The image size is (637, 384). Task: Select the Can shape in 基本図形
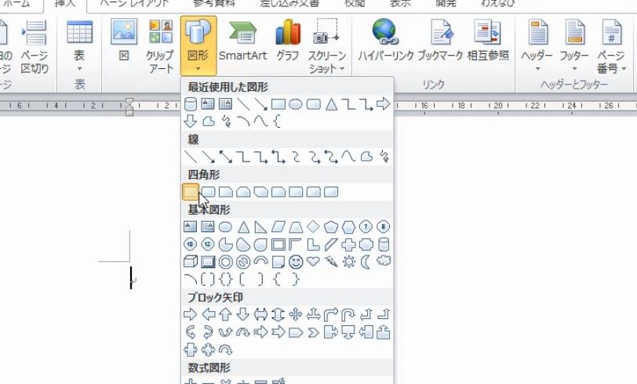point(384,244)
